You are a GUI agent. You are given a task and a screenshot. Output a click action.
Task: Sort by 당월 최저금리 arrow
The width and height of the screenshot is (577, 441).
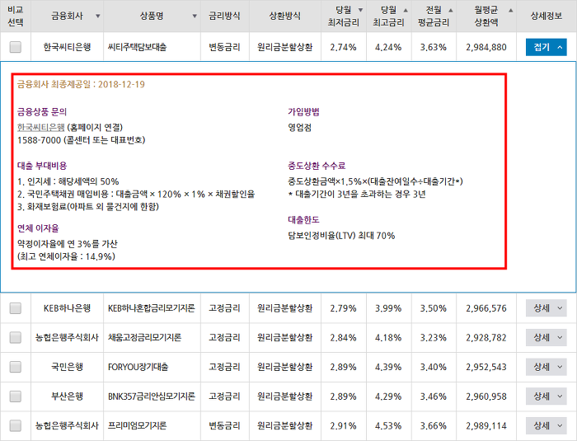click(x=361, y=10)
